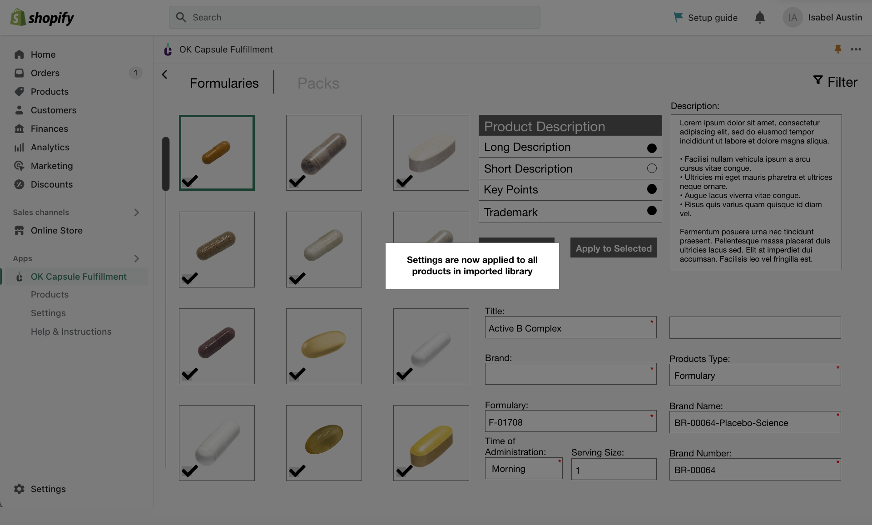Toggle the Short Description radio button
Image resolution: width=872 pixels, height=525 pixels.
652,168
